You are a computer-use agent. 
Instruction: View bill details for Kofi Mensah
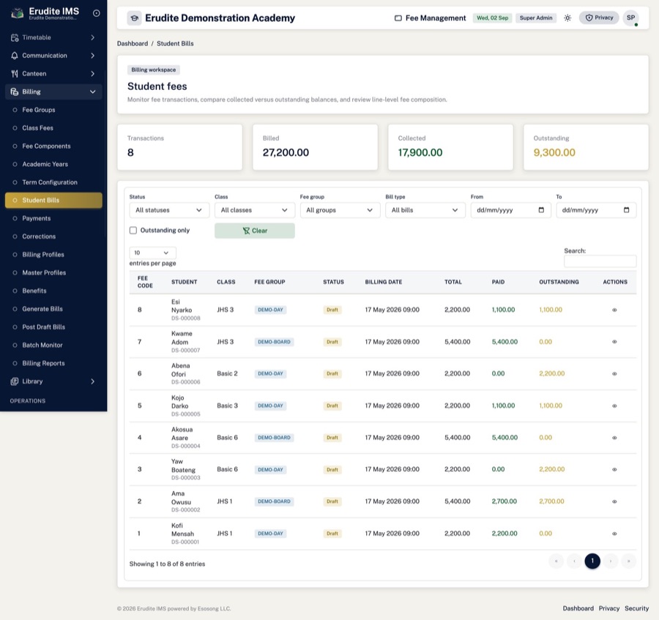pos(614,534)
